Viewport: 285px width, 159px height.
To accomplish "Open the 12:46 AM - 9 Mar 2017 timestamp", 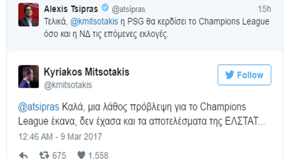I will tap(60, 136).
